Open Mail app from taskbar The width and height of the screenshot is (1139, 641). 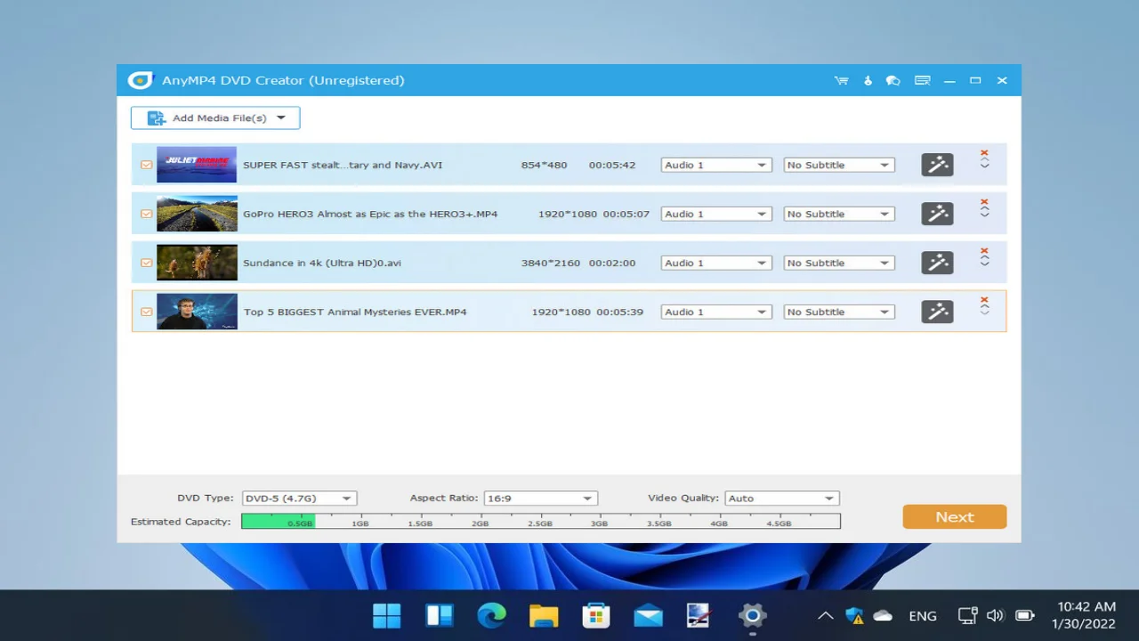tap(648, 615)
